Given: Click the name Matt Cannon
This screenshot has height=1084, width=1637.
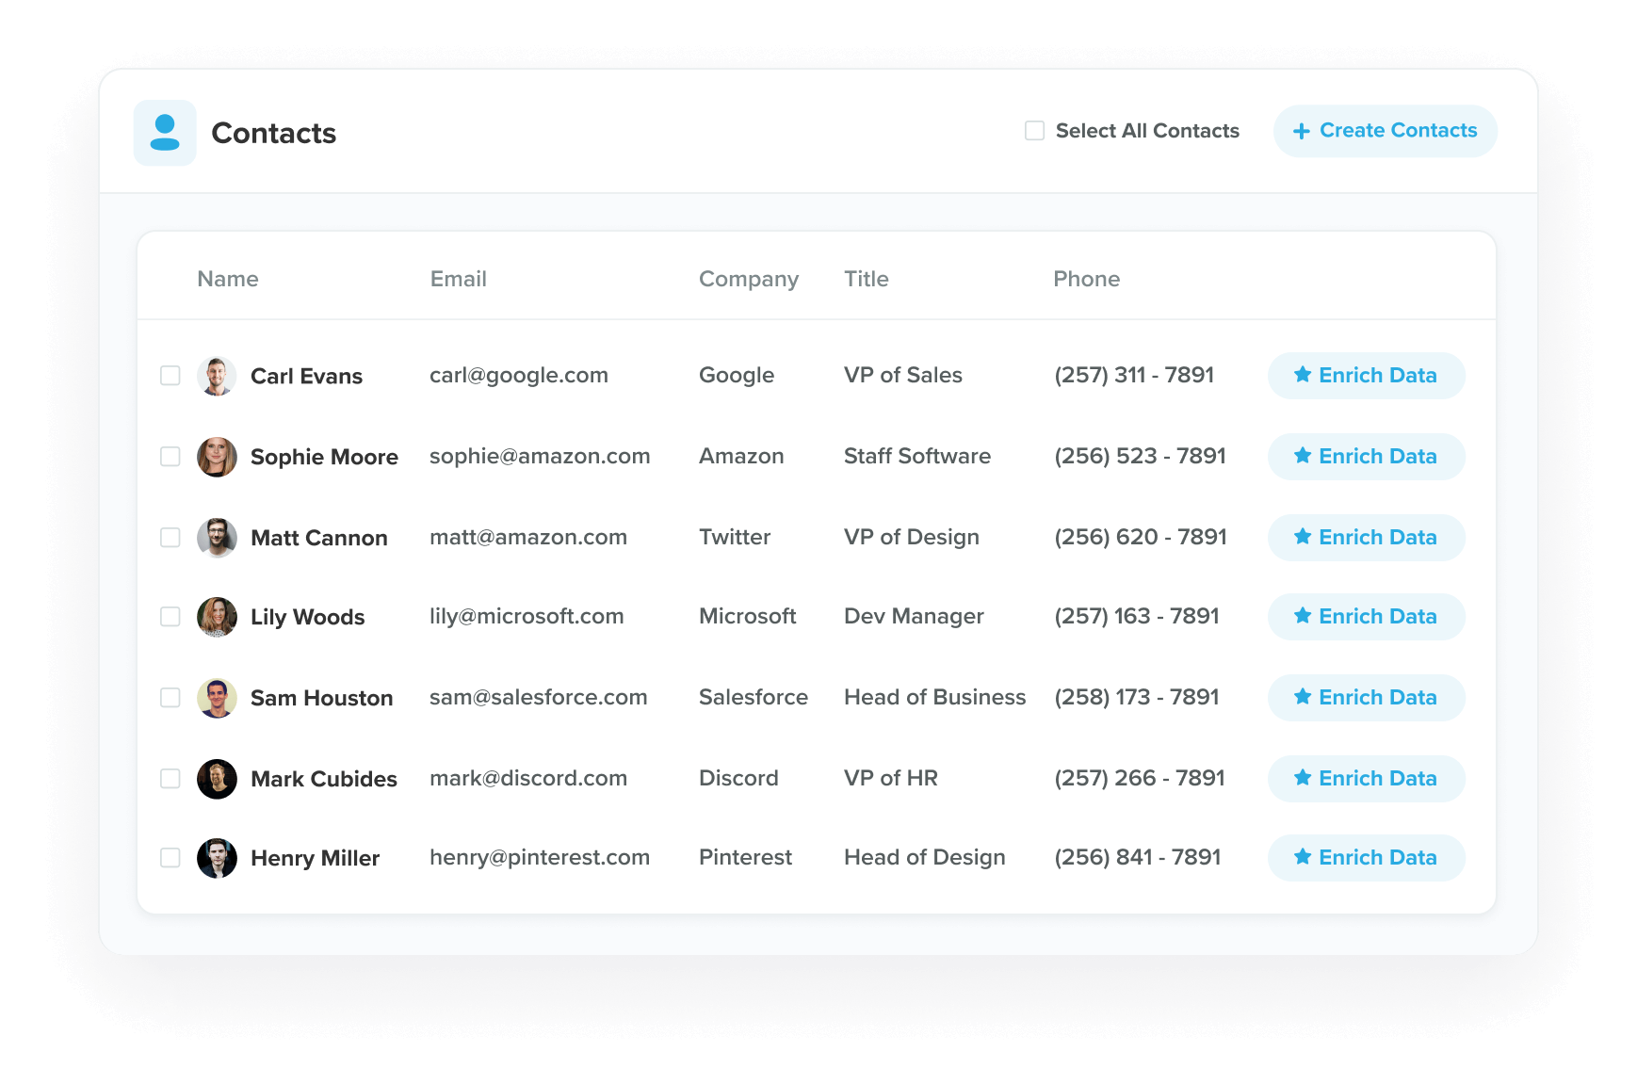Looking at the screenshot, I should click(x=319, y=538).
